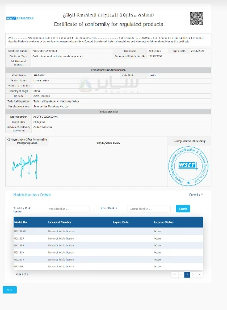Click the first row's Active status
The height and width of the screenshot is (310, 227).
157,231
